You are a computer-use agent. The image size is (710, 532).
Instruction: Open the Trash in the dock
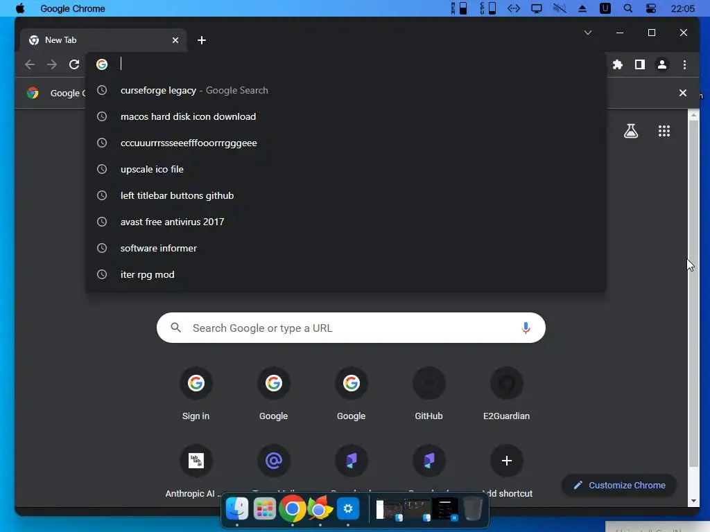[473, 509]
